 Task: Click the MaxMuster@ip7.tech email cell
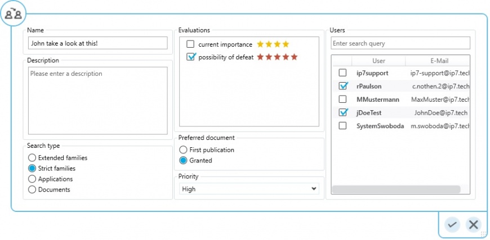coord(440,99)
